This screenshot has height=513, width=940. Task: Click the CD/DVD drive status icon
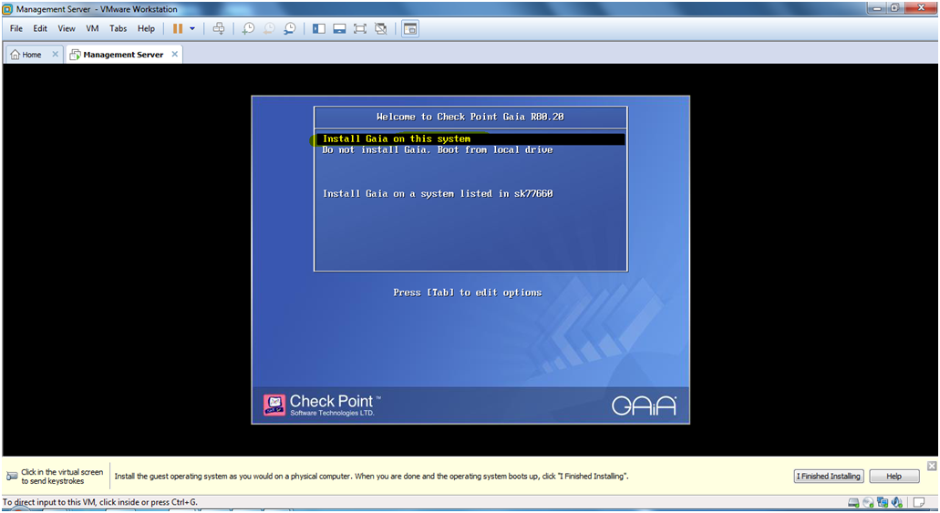click(867, 503)
